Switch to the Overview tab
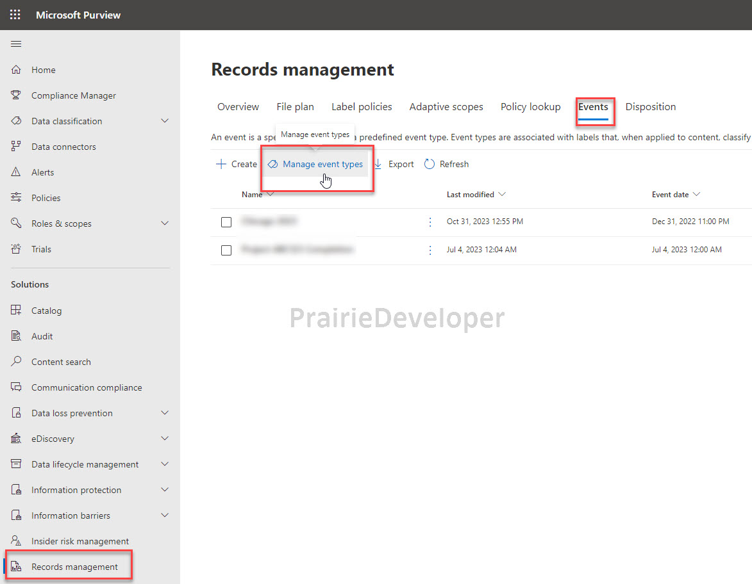Screen dimensions: 752x584 coord(238,106)
